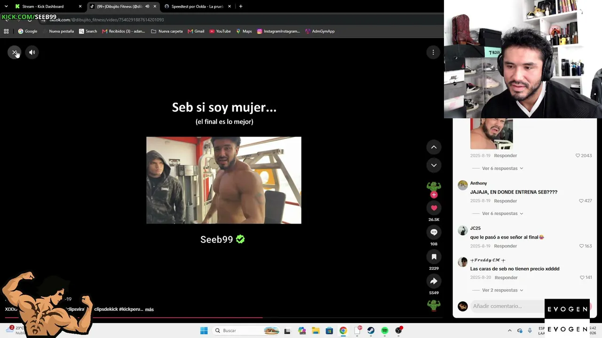Open the YouTube bookmark
This screenshot has width=602, height=338.
coord(220,31)
